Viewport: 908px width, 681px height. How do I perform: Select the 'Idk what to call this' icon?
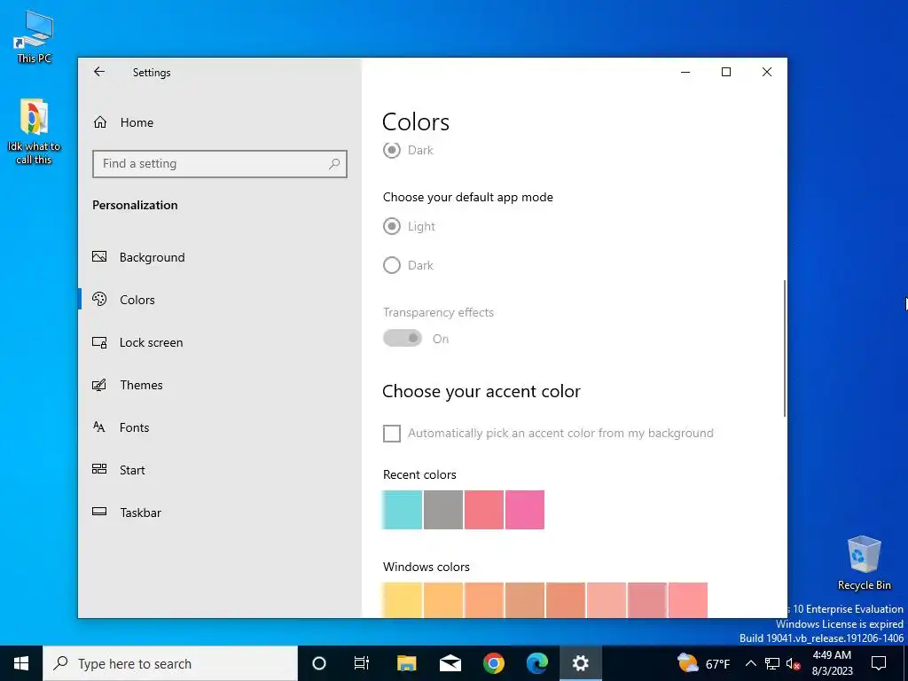coord(34,132)
